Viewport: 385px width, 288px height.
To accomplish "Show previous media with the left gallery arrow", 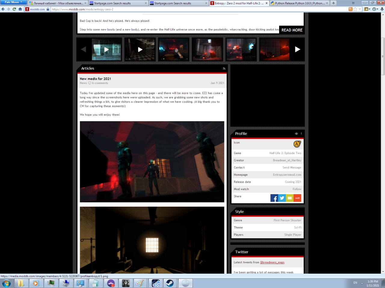I will click(84, 49).
